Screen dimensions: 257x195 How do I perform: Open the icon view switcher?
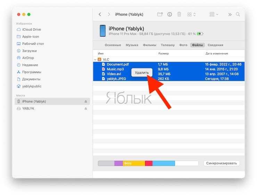191,15
